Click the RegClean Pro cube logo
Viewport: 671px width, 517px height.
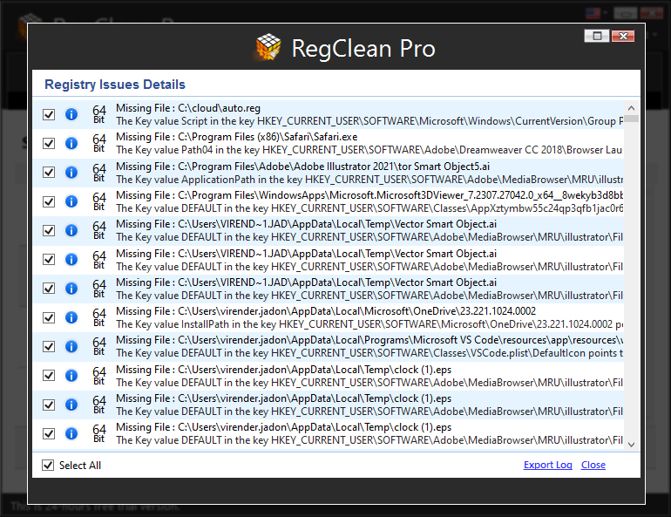[268, 47]
